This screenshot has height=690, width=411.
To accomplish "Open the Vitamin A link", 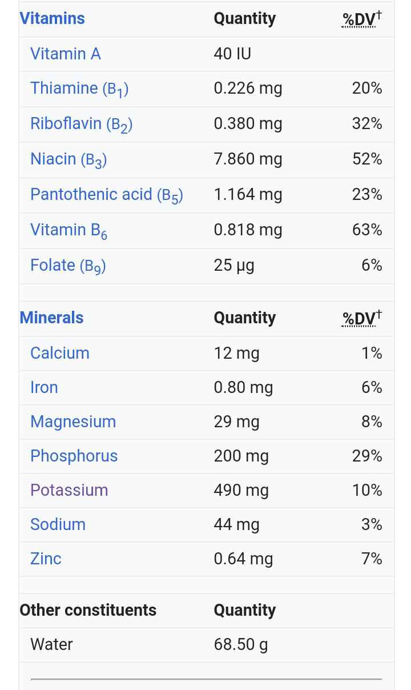I will pyautogui.click(x=66, y=54).
